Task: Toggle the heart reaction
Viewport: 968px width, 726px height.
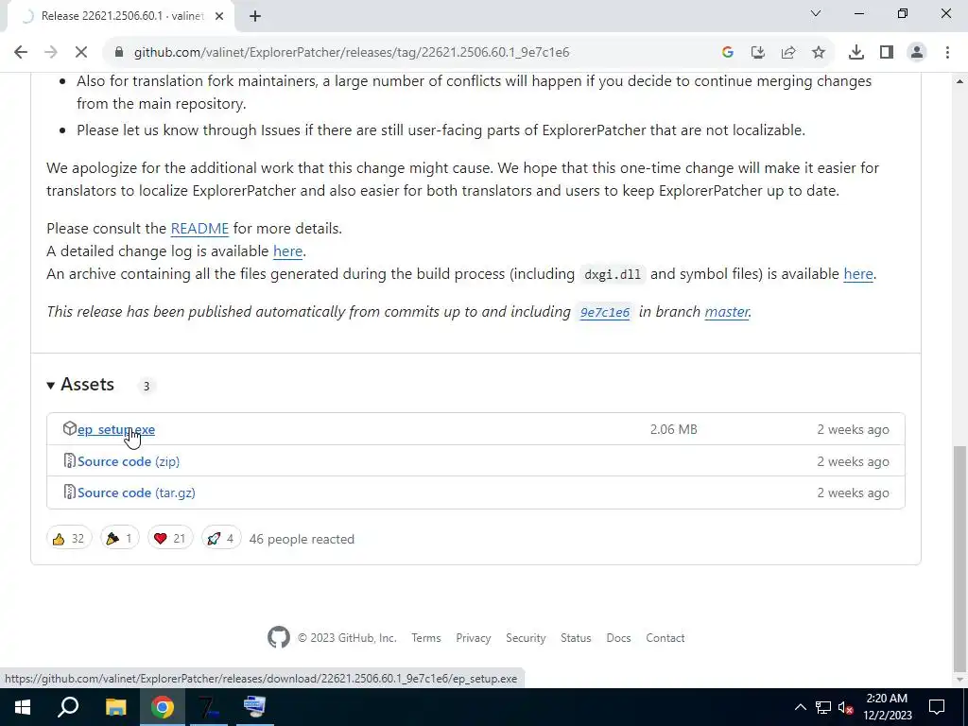Action: (x=170, y=539)
